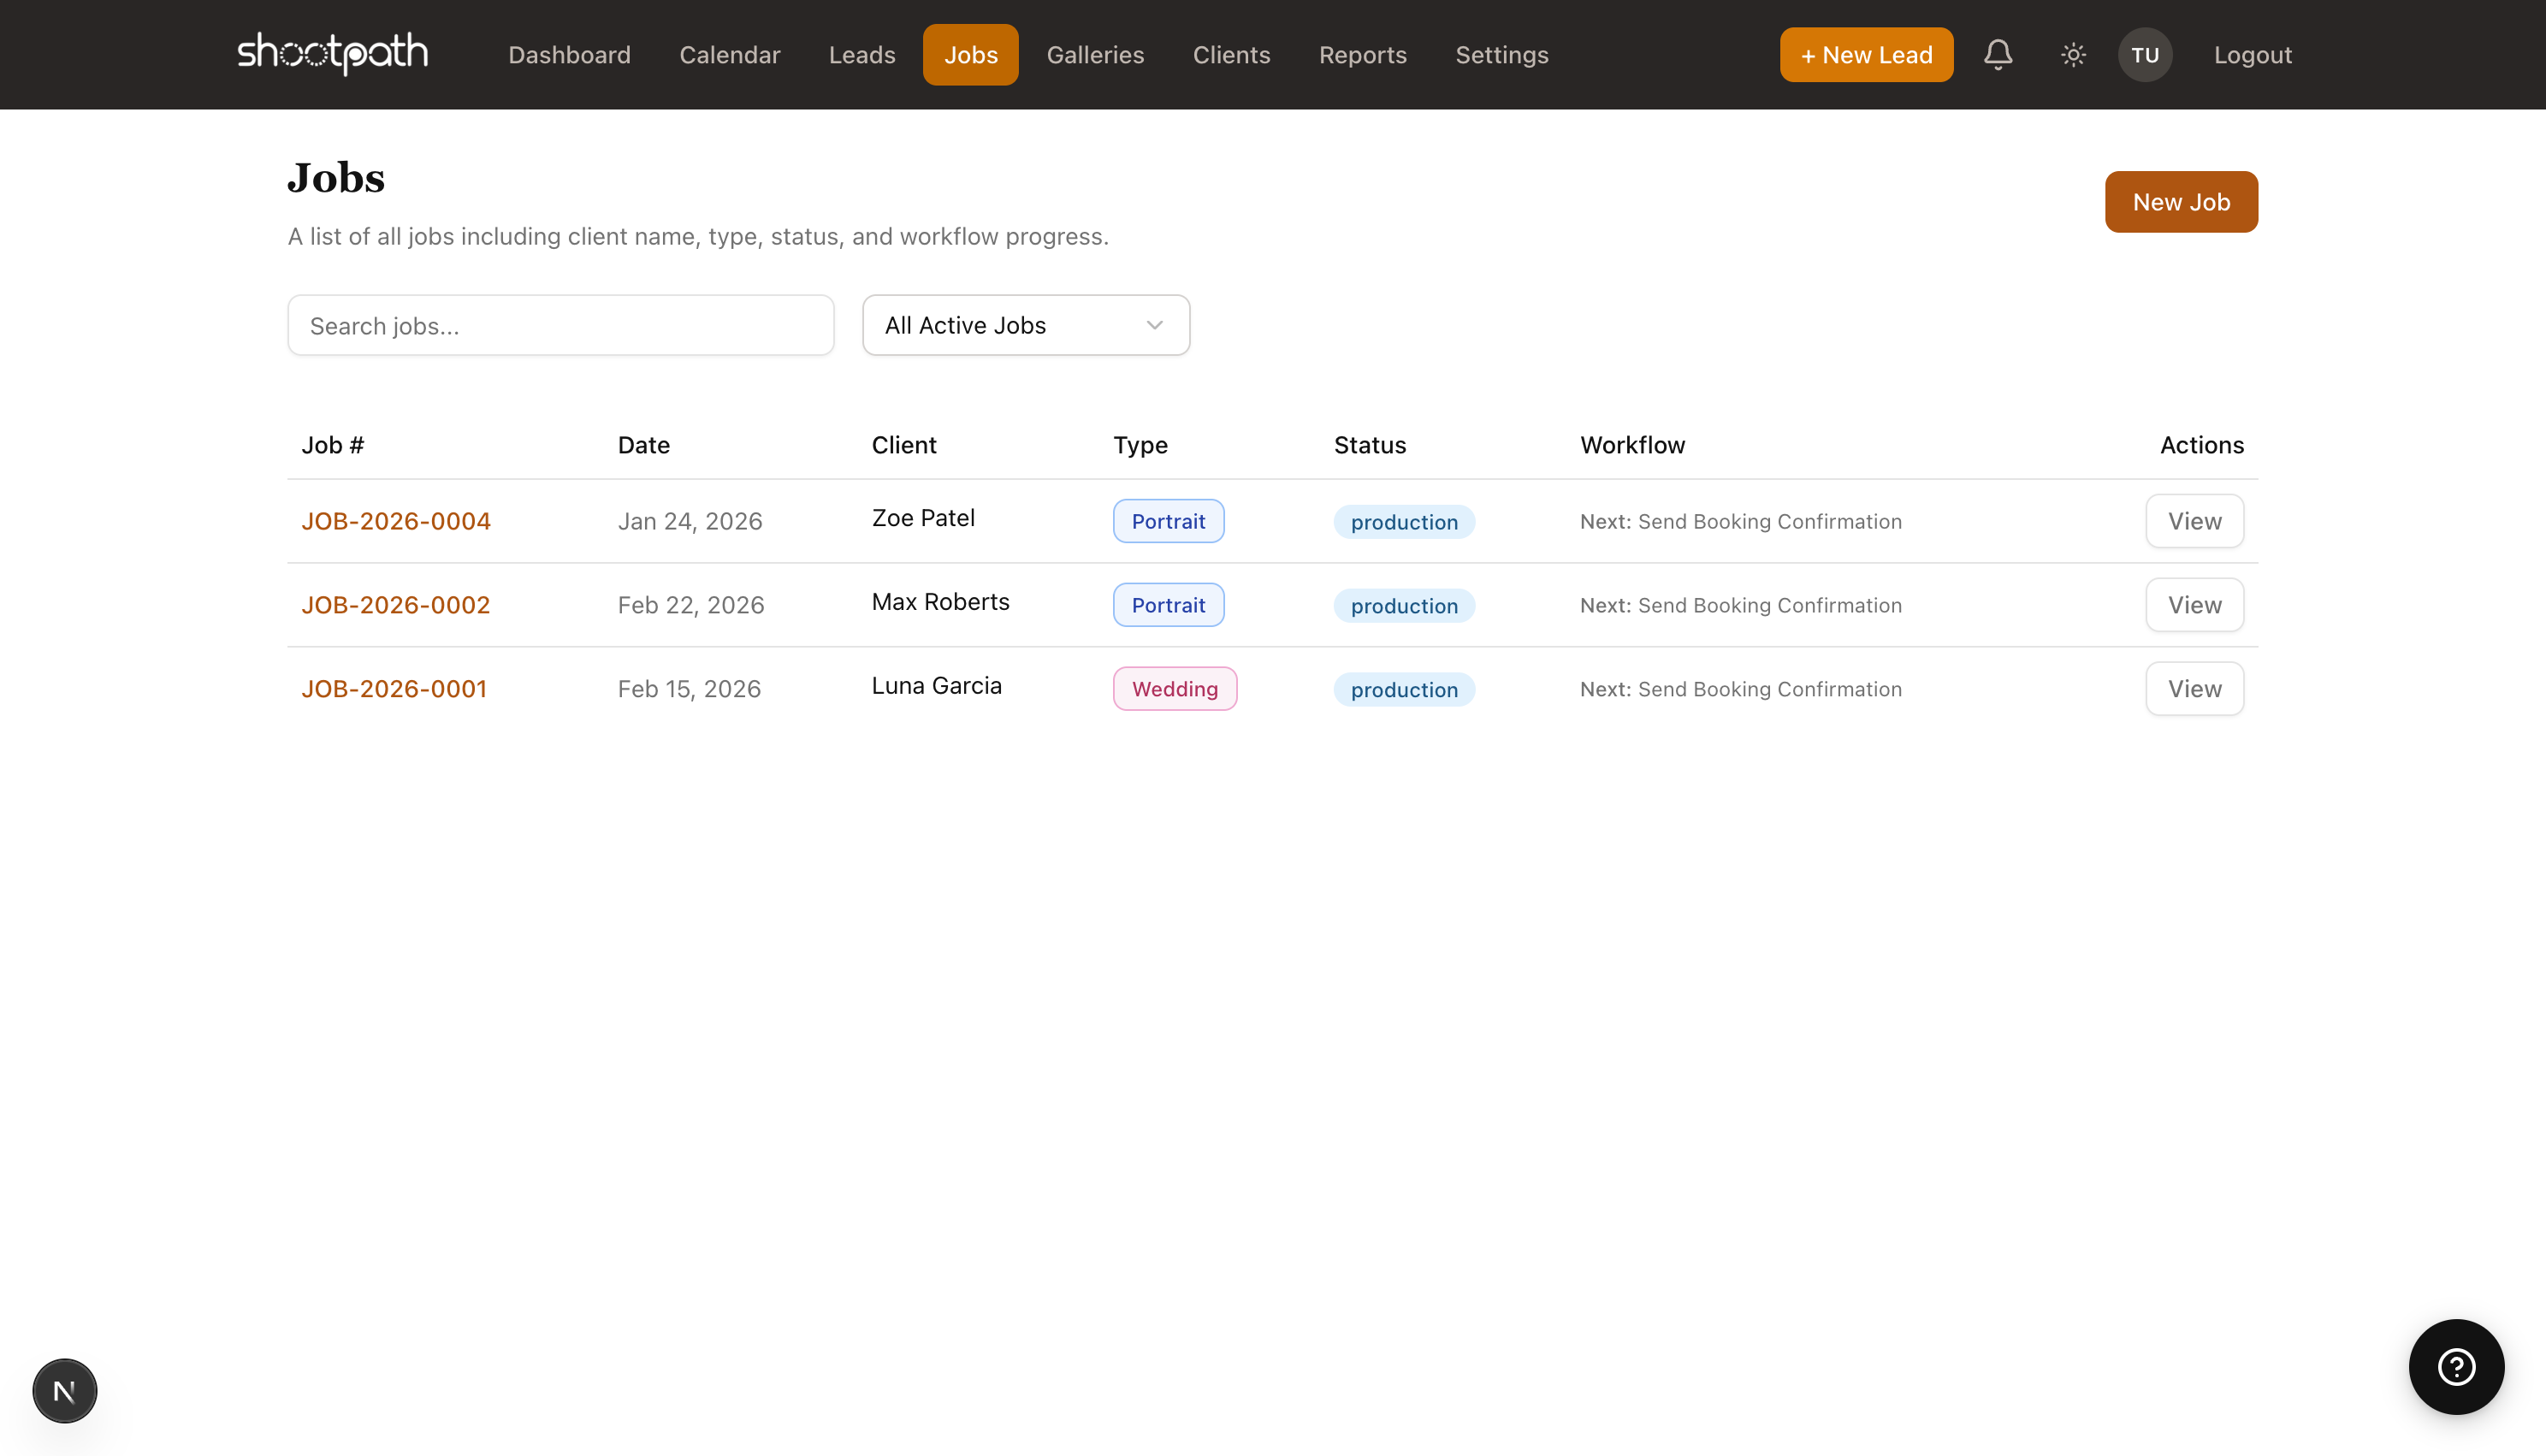This screenshot has width=2546, height=1456.
Task: Open job link JOB-2026-0004
Action: pyautogui.click(x=396, y=521)
